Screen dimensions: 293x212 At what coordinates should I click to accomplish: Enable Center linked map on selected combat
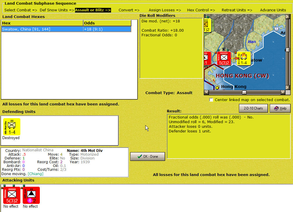click(211, 100)
